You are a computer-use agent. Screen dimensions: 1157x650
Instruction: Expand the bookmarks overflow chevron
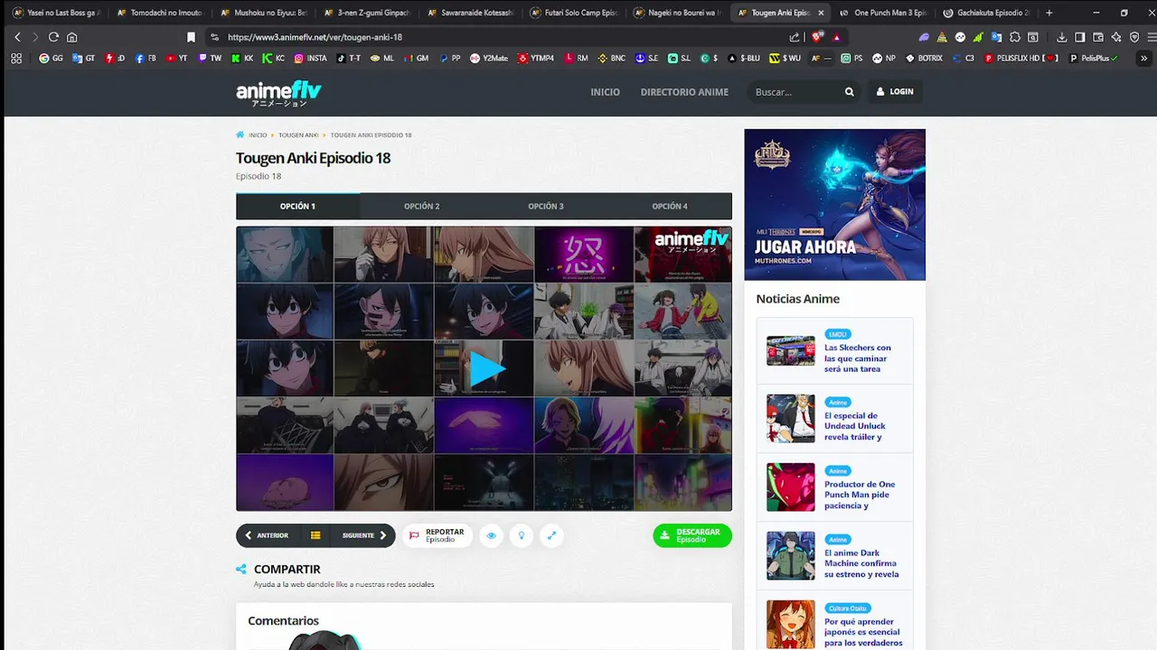click(1144, 59)
